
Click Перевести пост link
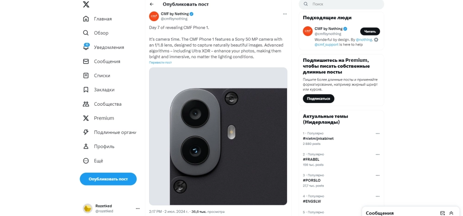pos(160,63)
